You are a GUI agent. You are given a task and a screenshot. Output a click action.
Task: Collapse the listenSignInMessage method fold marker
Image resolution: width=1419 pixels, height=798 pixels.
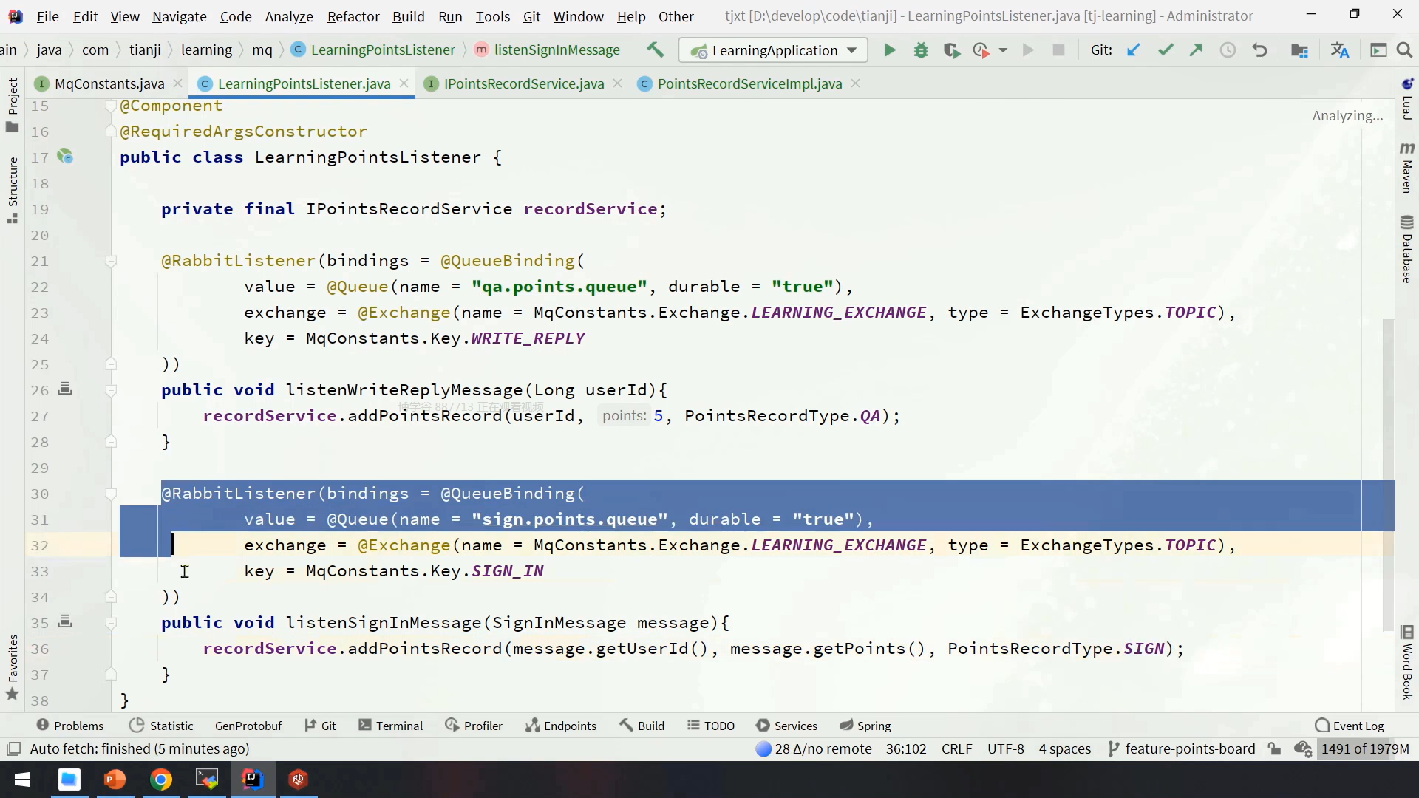111,623
